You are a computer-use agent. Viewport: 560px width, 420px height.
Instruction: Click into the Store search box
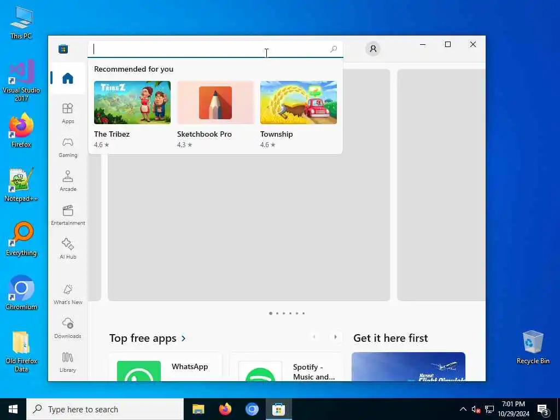tap(215, 49)
